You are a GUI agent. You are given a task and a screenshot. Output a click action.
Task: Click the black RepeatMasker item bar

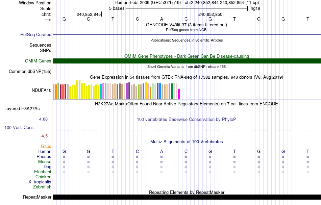[x=187, y=197]
